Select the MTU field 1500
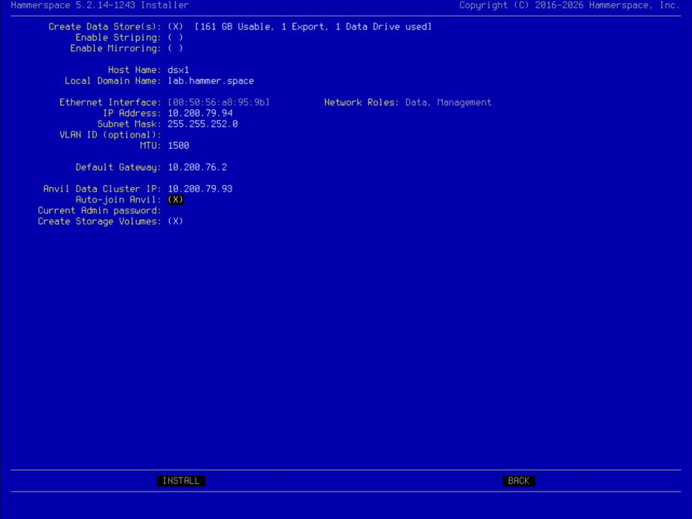This screenshot has width=692, height=519. tap(178, 146)
